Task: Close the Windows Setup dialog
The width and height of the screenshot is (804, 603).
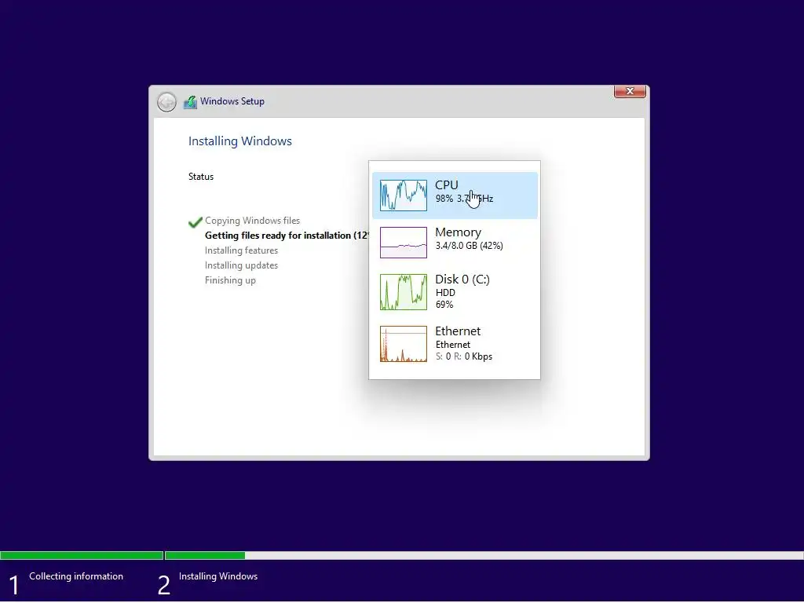Action: (630, 91)
